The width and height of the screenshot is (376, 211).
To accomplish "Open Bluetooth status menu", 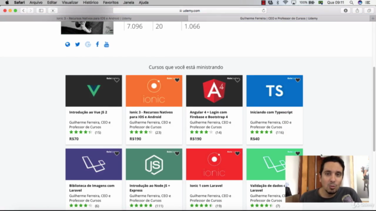I will (x=278, y=2).
